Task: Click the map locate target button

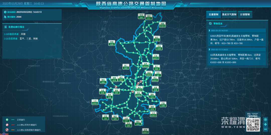Action: coord(265,119)
